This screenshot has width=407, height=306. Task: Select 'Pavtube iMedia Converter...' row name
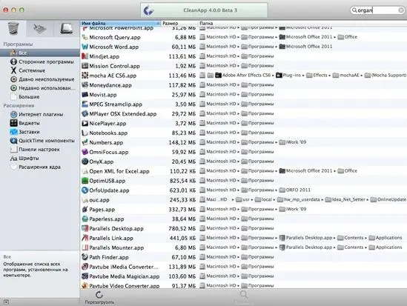[x=124, y=267]
